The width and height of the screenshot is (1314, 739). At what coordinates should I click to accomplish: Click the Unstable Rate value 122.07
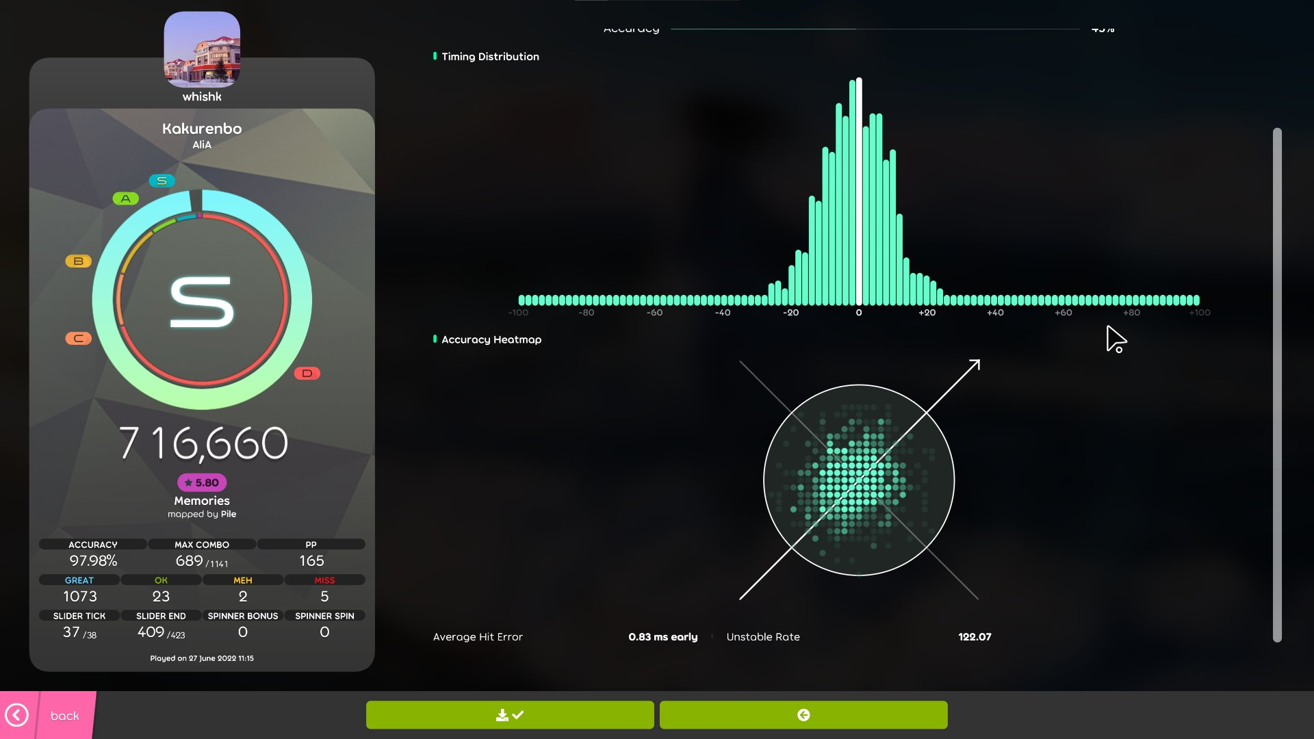coord(975,637)
